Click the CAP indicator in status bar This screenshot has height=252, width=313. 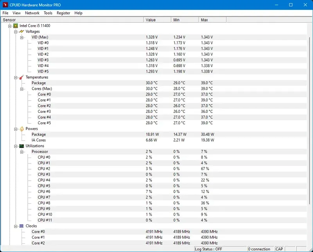279,249
